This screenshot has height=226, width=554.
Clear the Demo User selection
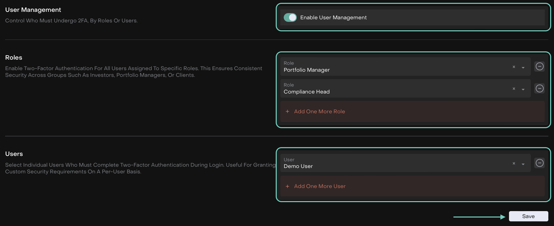click(514, 163)
